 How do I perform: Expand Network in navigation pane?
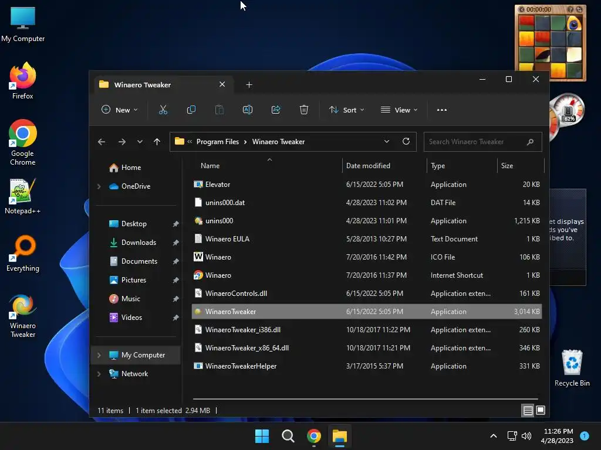click(99, 374)
